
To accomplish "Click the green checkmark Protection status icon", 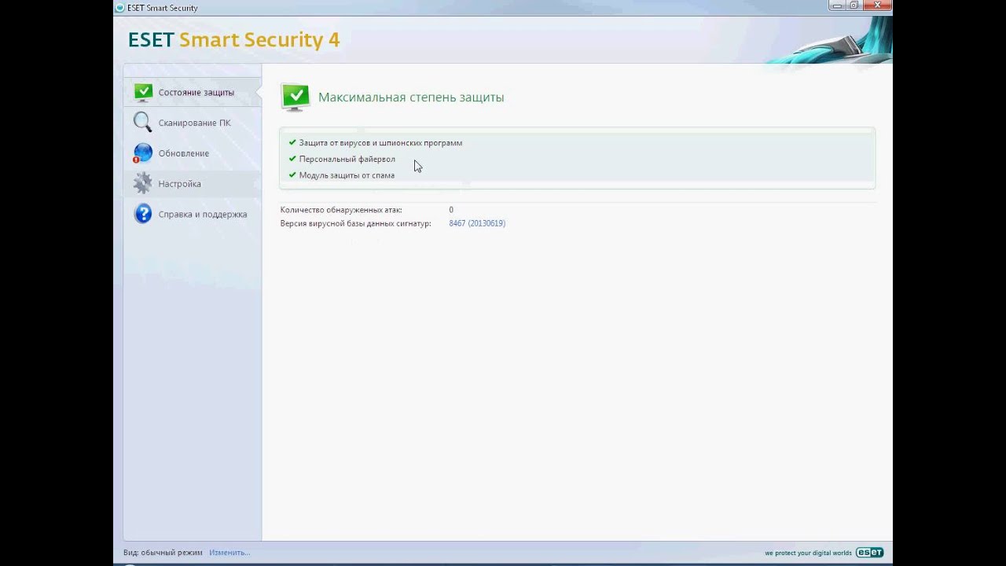I will [x=143, y=92].
